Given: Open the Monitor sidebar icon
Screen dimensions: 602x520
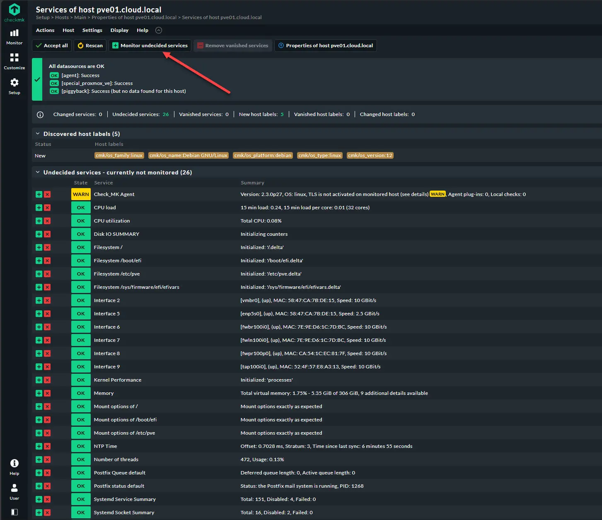Looking at the screenshot, I should click(x=14, y=36).
